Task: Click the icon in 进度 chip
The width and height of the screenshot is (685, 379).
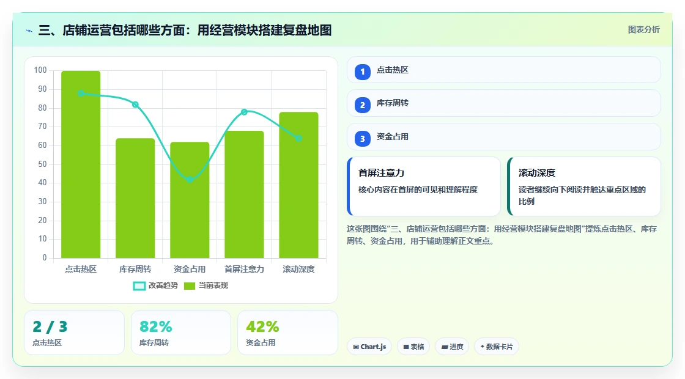Action: tap(445, 347)
